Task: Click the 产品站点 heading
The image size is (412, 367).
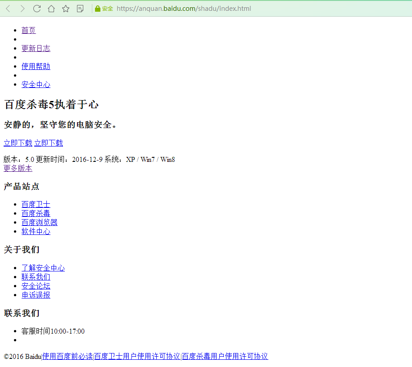Action: [22, 187]
